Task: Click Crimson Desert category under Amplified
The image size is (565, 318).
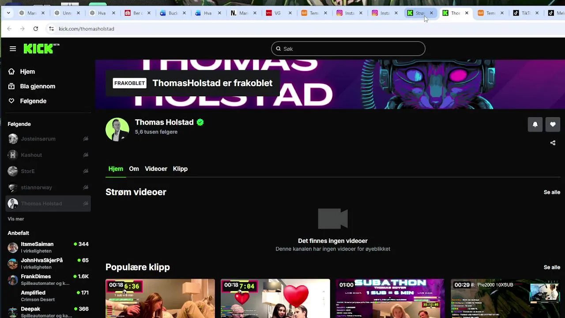Action: 38,299
